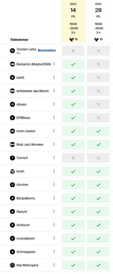Click the green Nov. 28 checkmark for cfortner
Image resolution: width=113 pixels, height=274 pixels.
pos(99,185)
